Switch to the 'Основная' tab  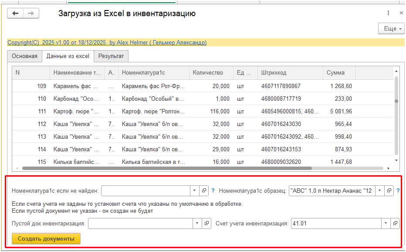[x=24, y=56]
